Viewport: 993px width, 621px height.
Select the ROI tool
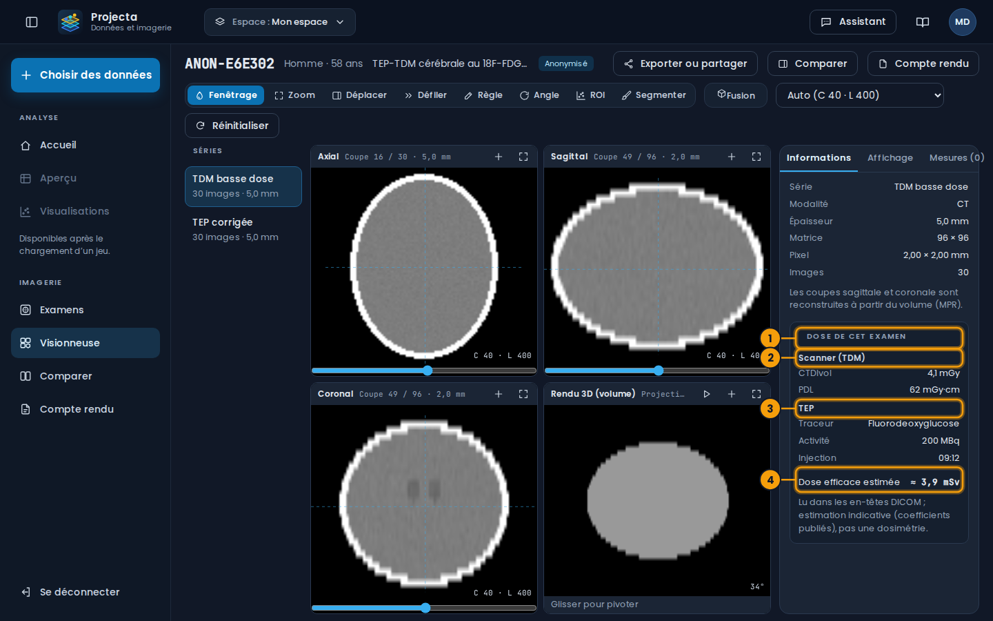[590, 95]
